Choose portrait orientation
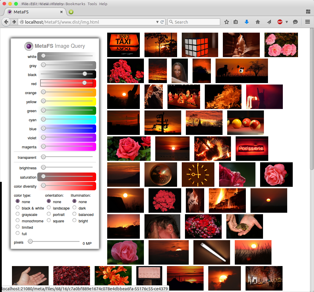 click(x=49, y=214)
